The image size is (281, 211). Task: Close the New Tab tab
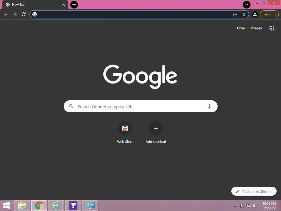(64, 5)
